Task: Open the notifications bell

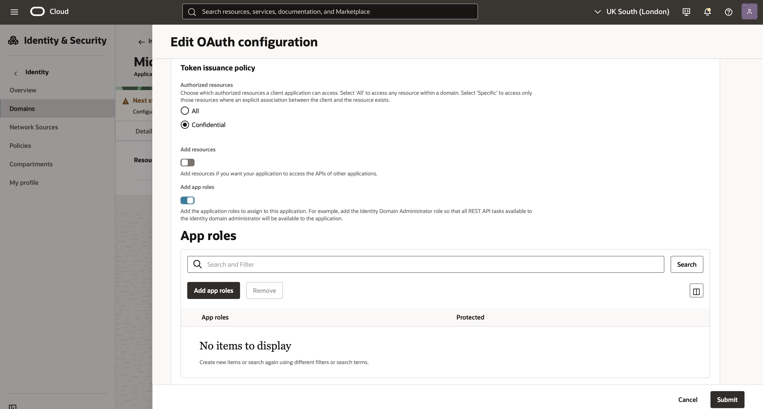Action: [x=708, y=12]
